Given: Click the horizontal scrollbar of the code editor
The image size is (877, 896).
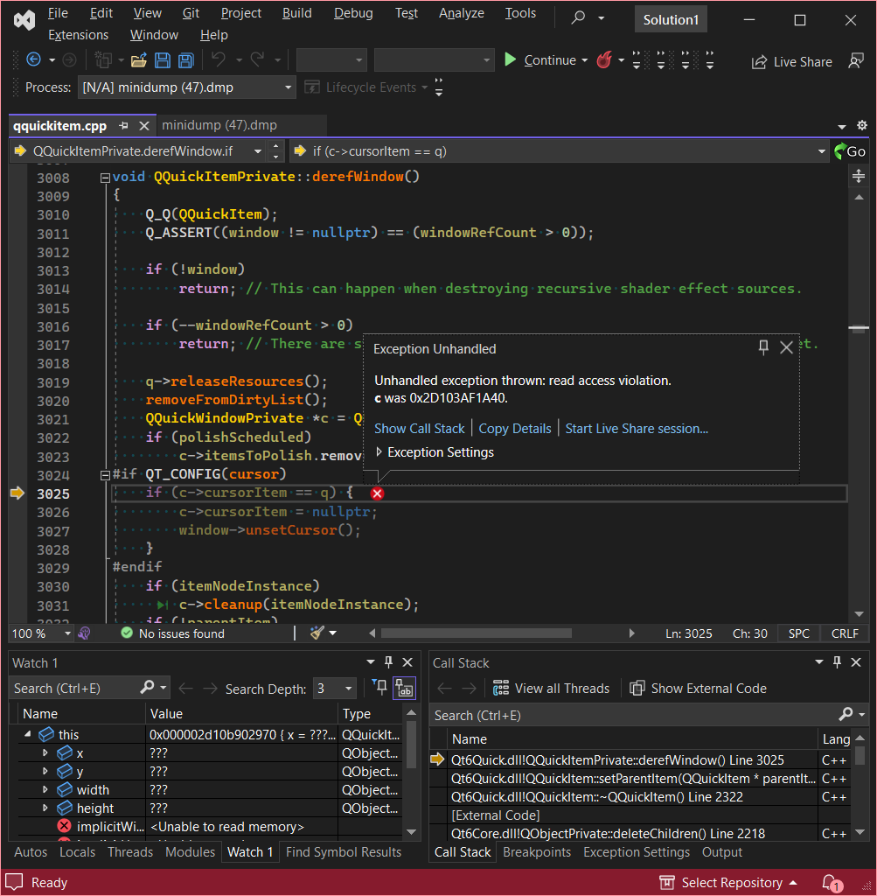Looking at the screenshot, I should tap(477, 633).
